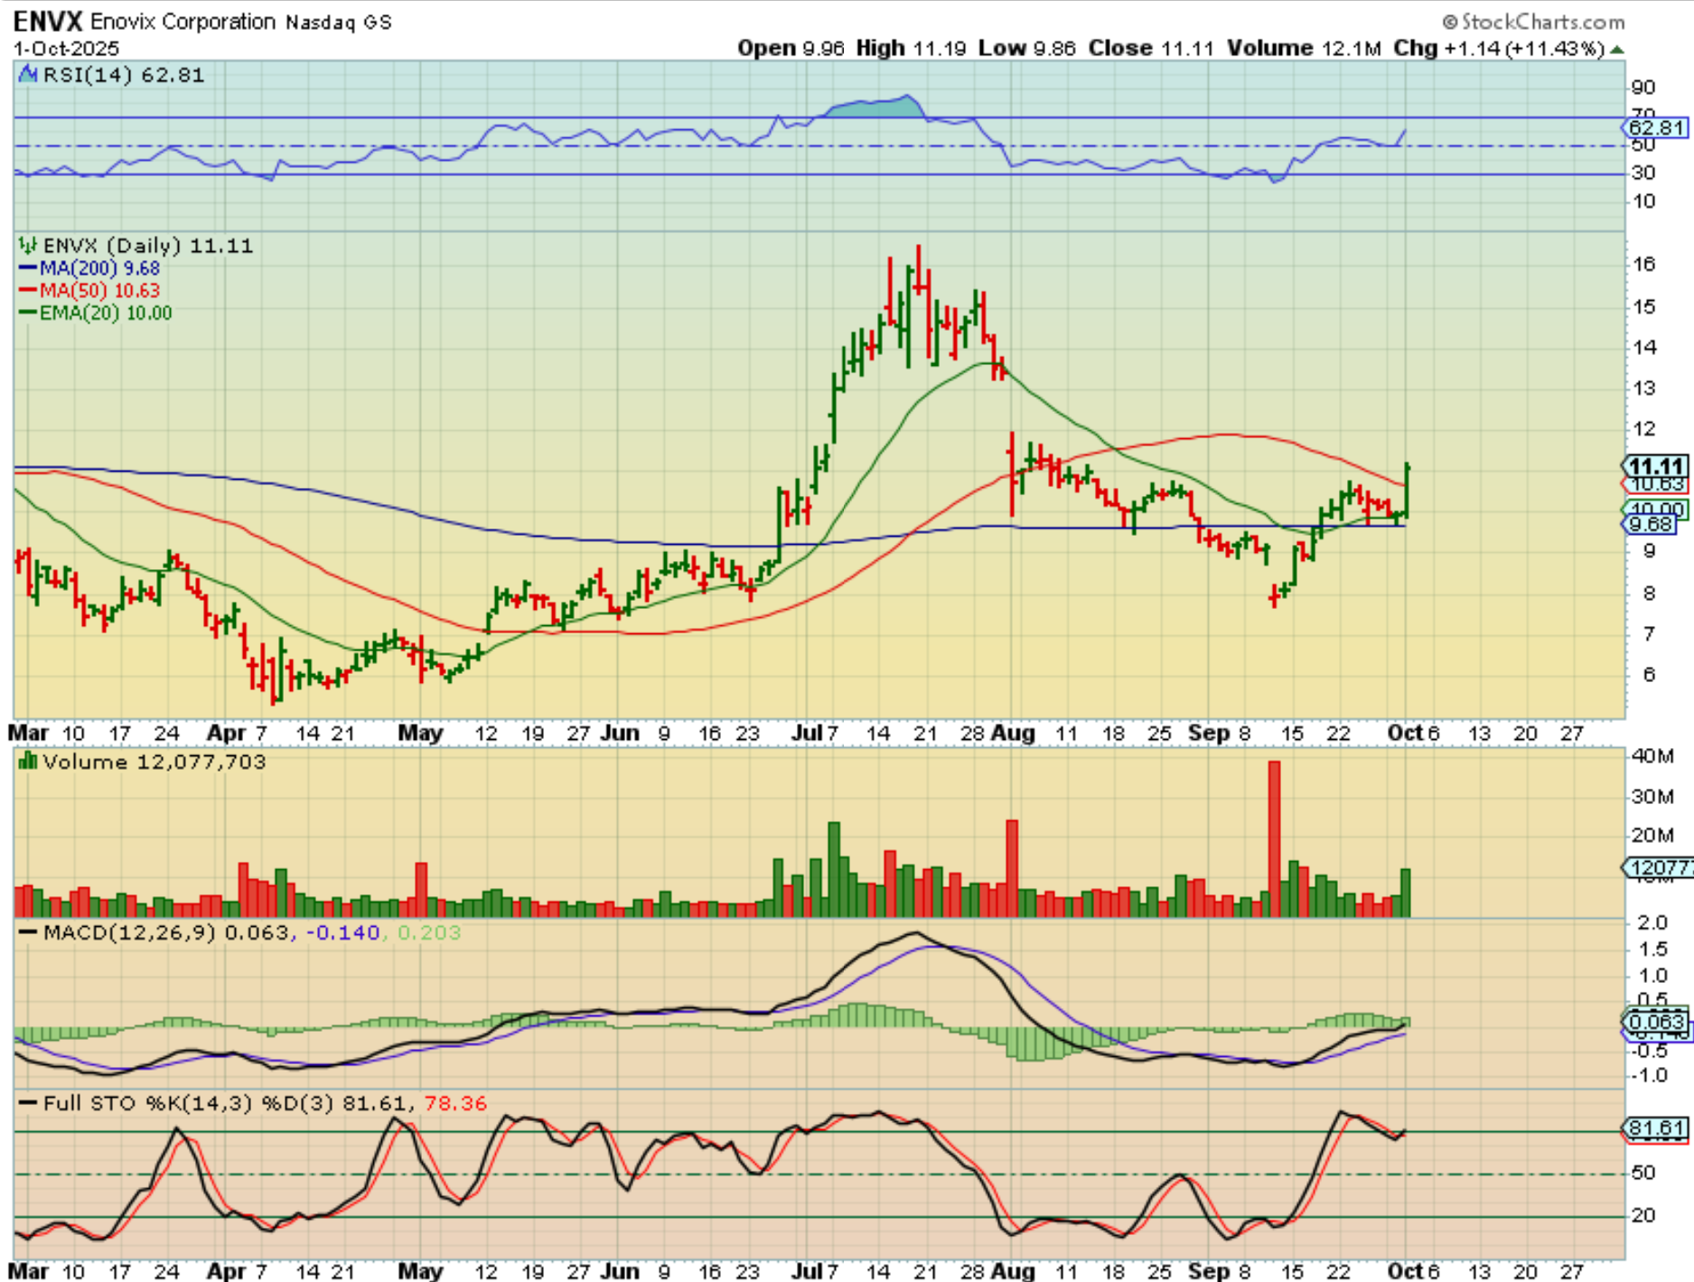Image resolution: width=1694 pixels, height=1282 pixels.
Task: Click the 62.81 RSI value tag
Action: [x=1655, y=127]
